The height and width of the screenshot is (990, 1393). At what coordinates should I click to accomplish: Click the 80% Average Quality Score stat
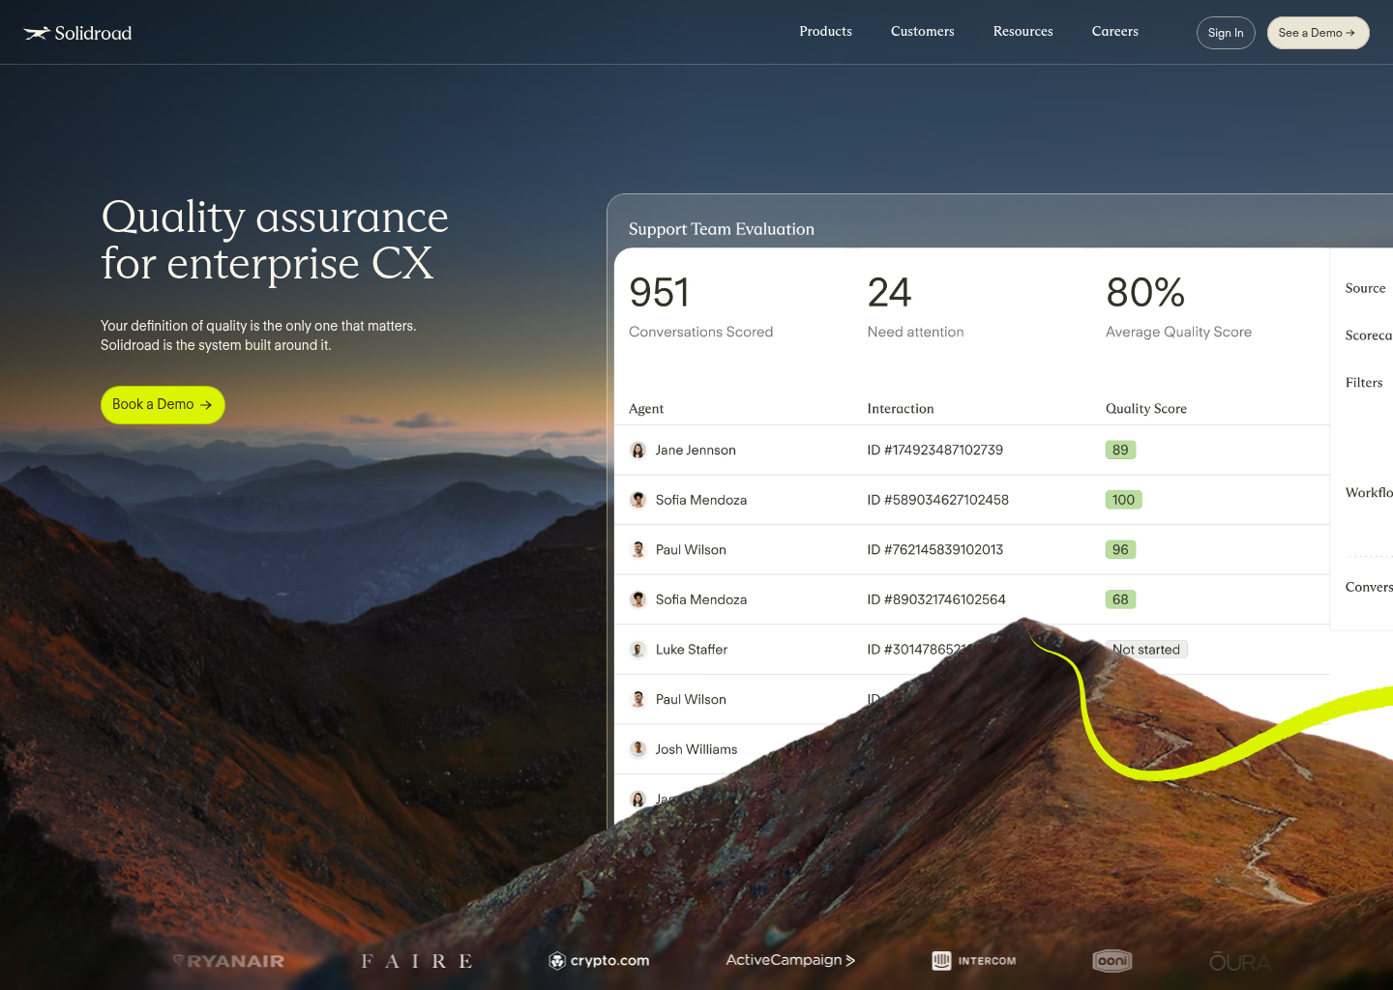tap(1178, 306)
